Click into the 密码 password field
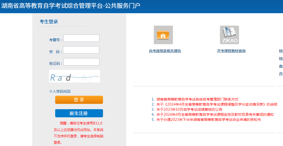 pos(81,50)
